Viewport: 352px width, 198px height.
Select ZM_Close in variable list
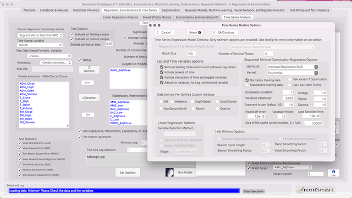coord(26,112)
